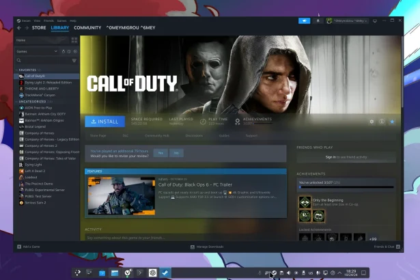Open Friends & Chat icon
The image size is (420, 280).
pos(398,247)
